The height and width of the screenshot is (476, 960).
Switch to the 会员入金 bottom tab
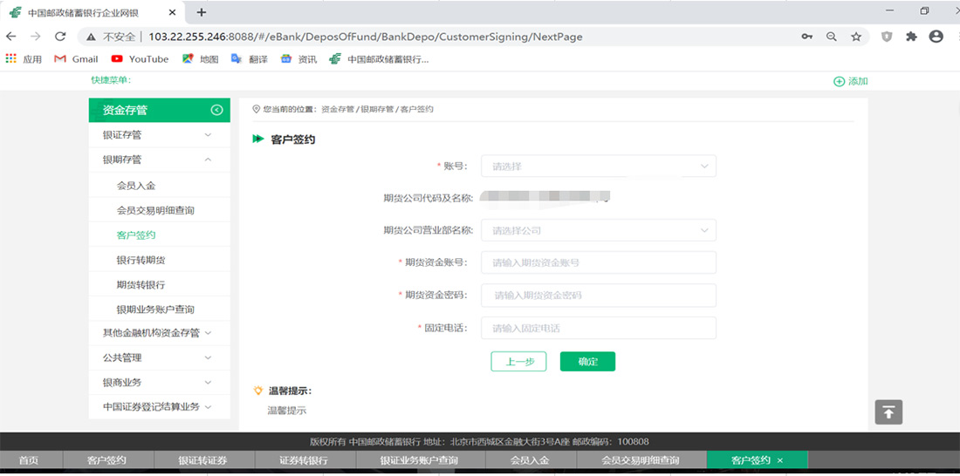[x=530, y=460]
